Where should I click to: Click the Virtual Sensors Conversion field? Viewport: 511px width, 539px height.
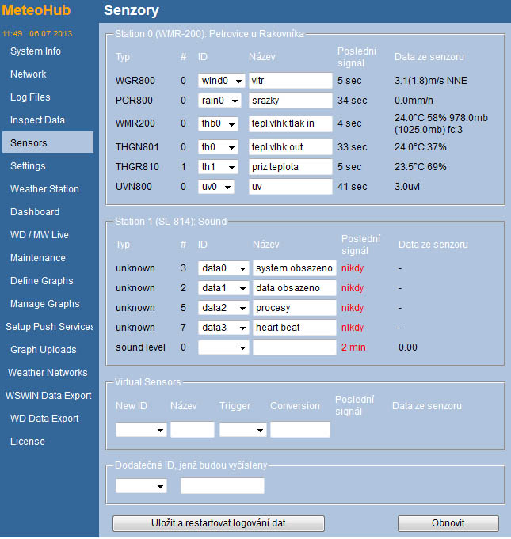pos(300,430)
